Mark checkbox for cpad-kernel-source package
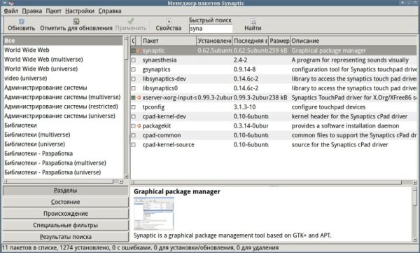The width and height of the screenshot is (420, 253). click(x=134, y=144)
